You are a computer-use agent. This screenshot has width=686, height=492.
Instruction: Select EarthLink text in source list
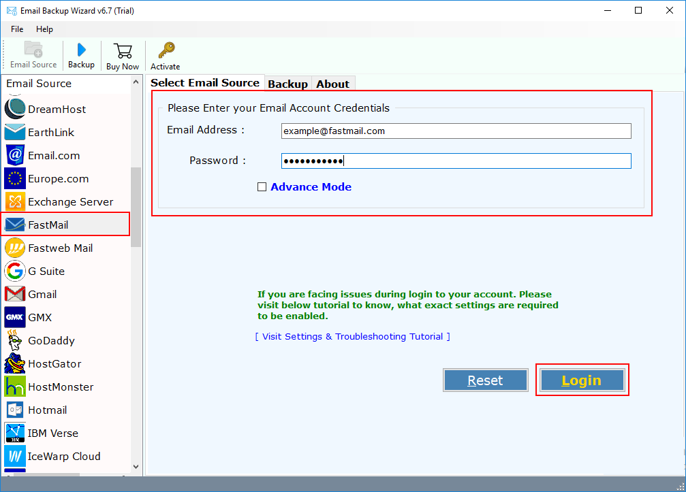[x=51, y=133]
